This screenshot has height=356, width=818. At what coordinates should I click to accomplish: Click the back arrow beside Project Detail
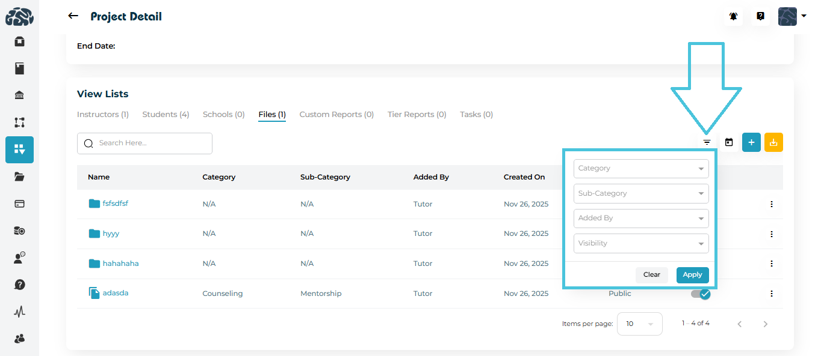(73, 16)
